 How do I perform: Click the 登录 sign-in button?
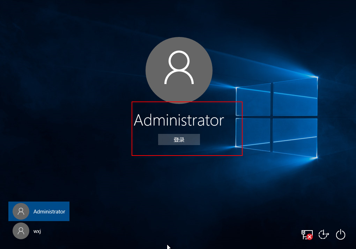[x=179, y=139]
